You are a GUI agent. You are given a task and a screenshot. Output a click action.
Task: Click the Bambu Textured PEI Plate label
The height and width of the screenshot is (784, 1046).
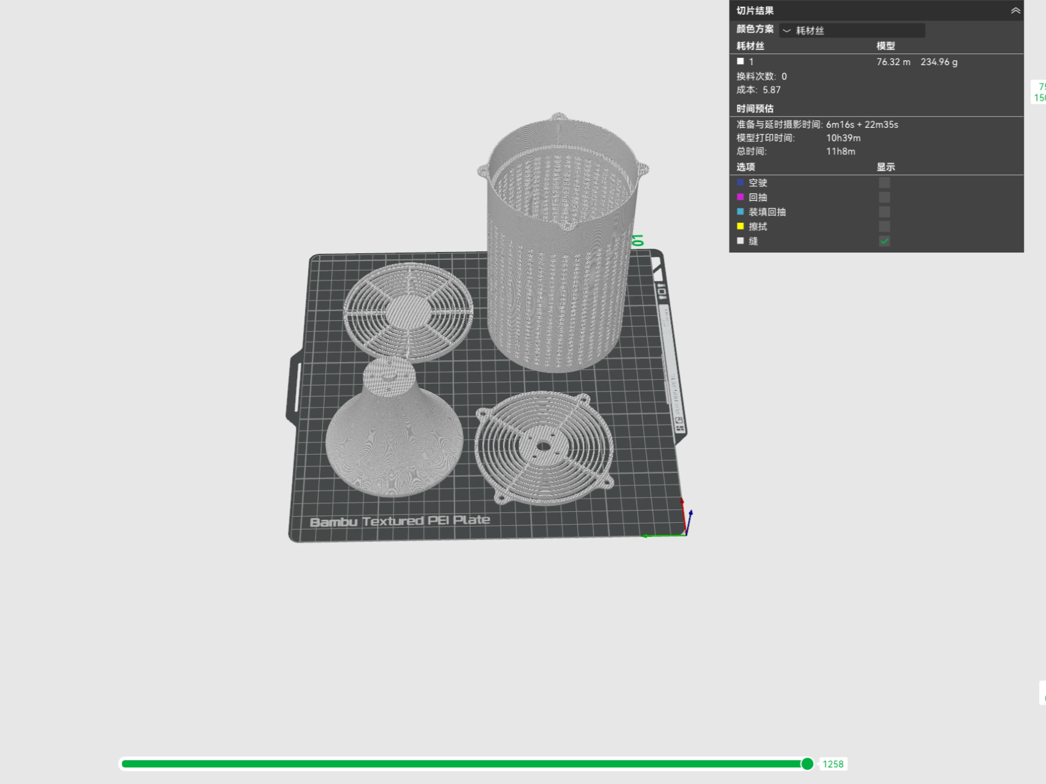pos(400,521)
